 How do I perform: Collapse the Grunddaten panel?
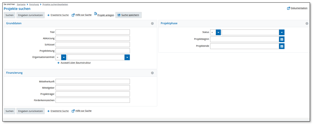click(152, 23)
